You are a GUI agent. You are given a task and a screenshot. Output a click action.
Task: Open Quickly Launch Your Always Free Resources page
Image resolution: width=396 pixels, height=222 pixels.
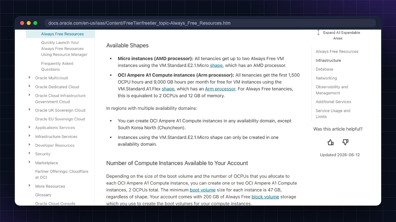(x=64, y=48)
